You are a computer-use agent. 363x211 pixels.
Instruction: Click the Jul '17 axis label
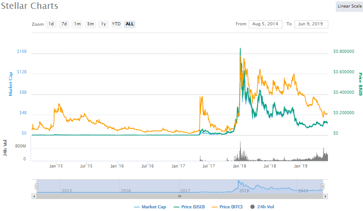209,166
